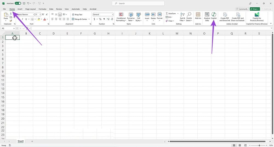Open the Find & Select dropdown
This screenshot has height=147, width=274.
tap(189, 17)
